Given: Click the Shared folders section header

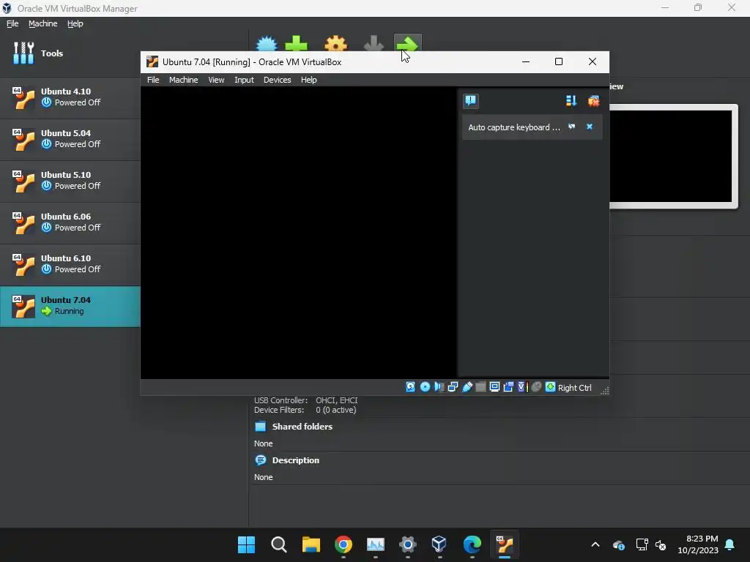Looking at the screenshot, I should (302, 427).
